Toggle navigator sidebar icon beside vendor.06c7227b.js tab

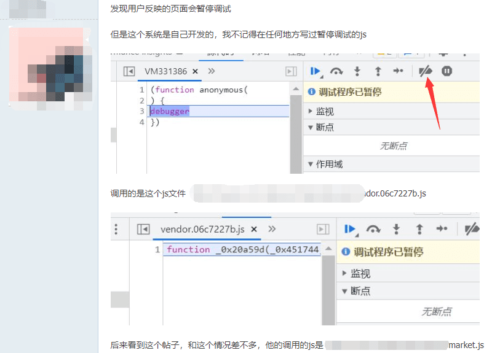143,229
